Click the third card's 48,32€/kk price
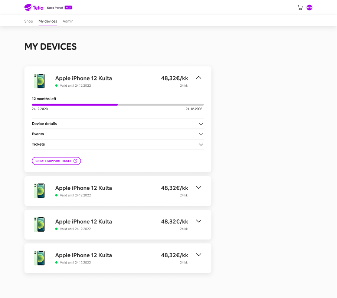This screenshot has width=337, height=298. tap(174, 222)
